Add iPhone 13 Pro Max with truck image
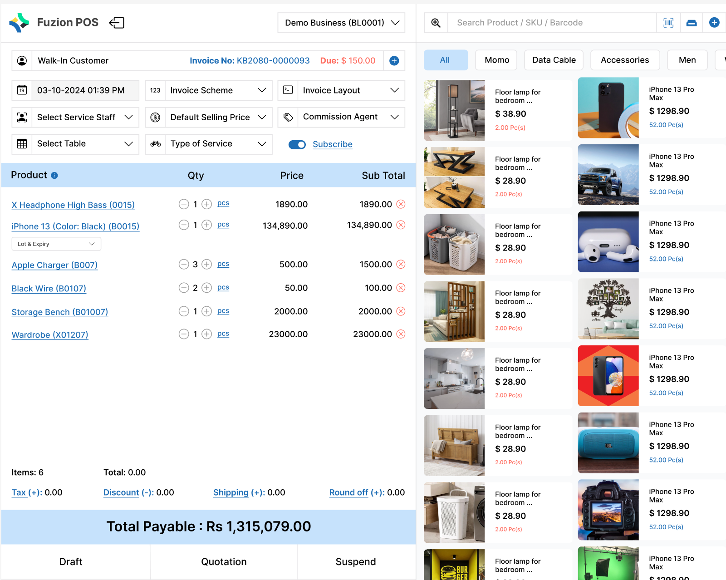726x580 pixels. 652,175
